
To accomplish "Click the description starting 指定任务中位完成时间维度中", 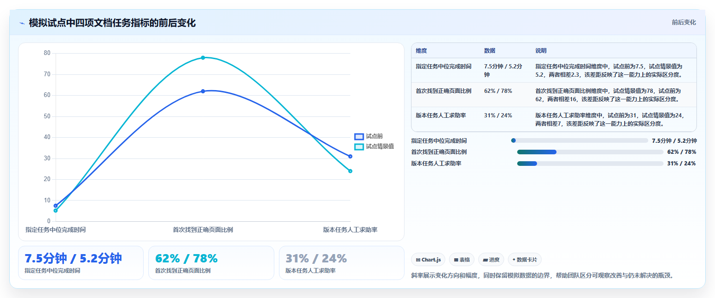I will tap(609, 71).
